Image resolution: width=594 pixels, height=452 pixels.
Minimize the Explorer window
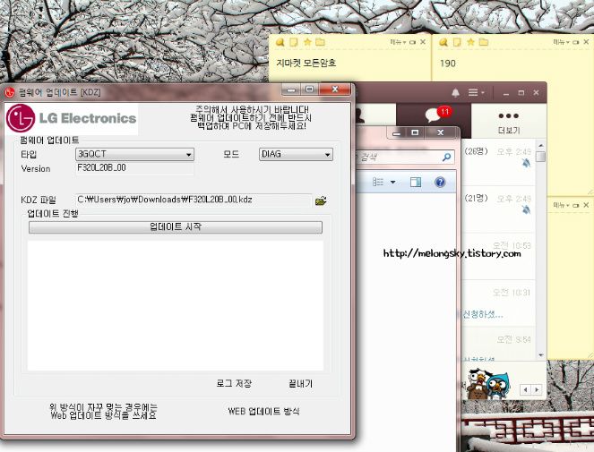coord(397,132)
